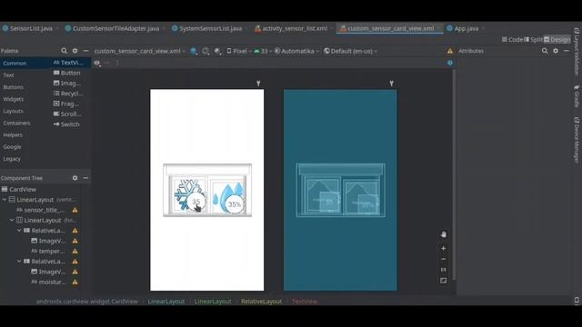
Task: Search attributes with the magnifier icon
Action: tap(545, 51)
